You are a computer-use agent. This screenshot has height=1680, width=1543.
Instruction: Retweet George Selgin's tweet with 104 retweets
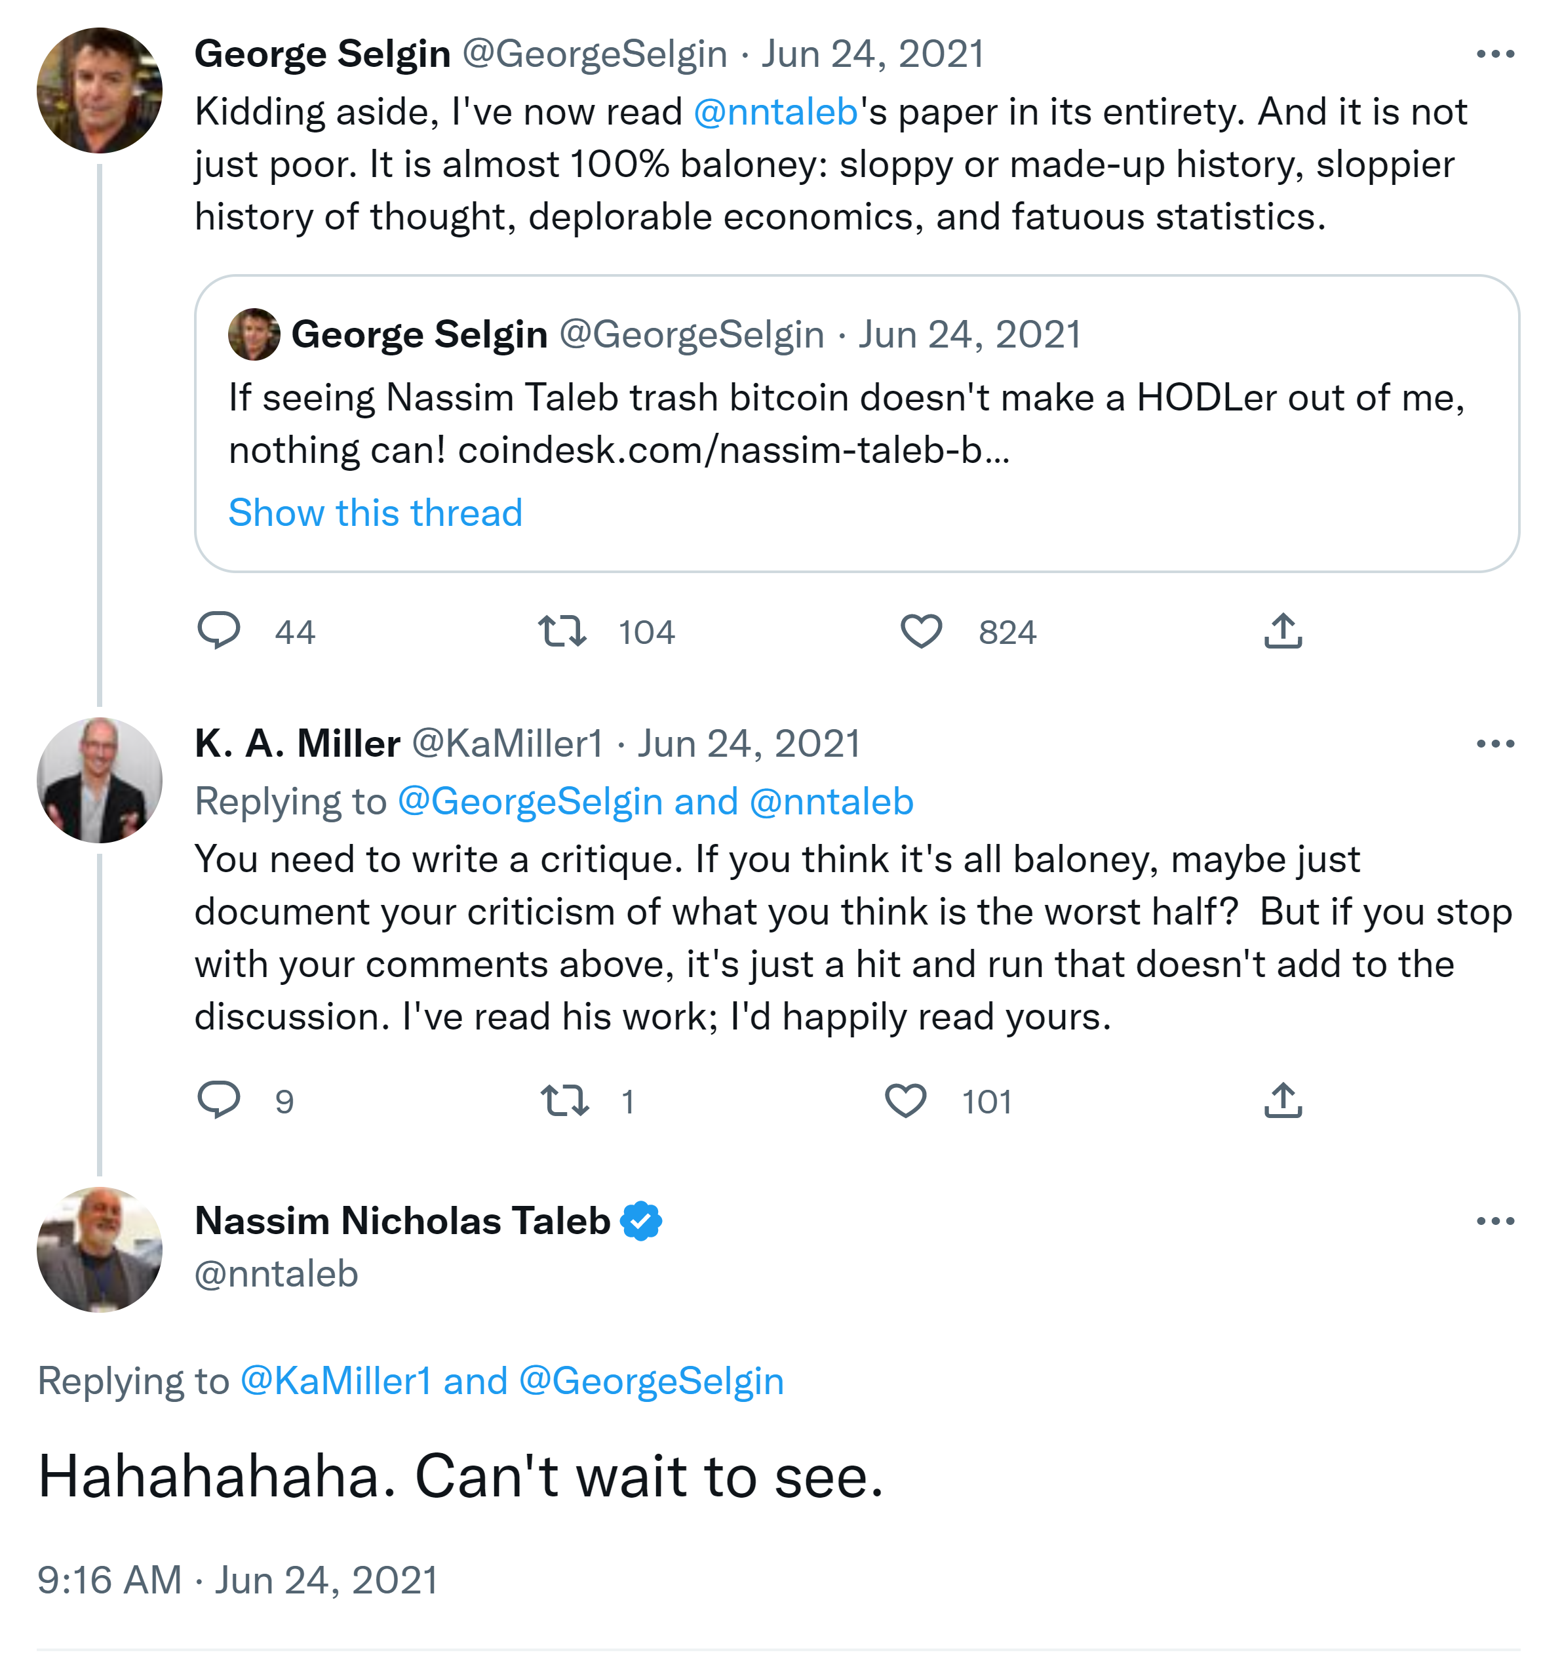[562, 631]
